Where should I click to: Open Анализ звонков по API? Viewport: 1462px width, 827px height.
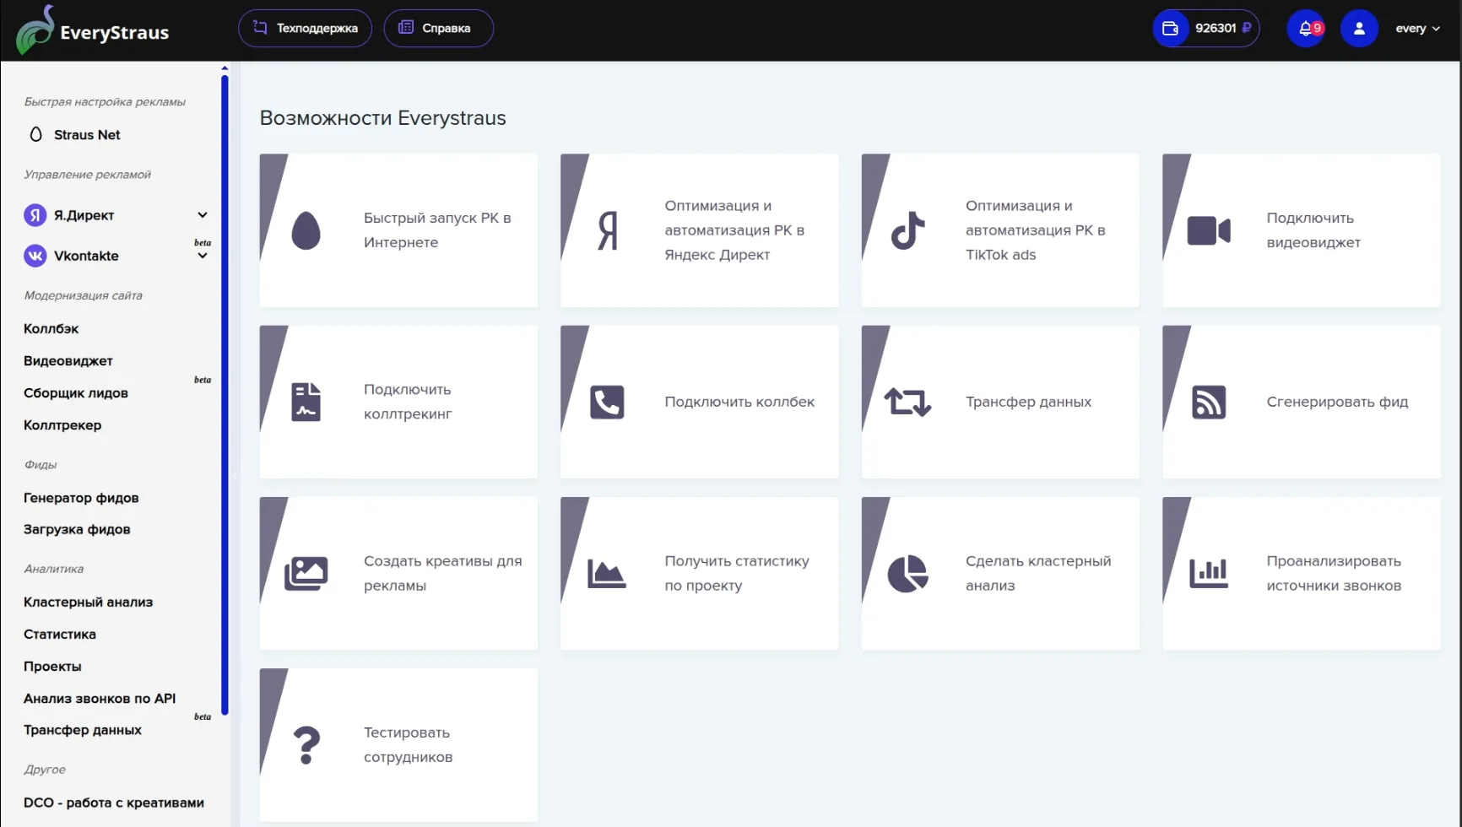(x=100, y=699)
